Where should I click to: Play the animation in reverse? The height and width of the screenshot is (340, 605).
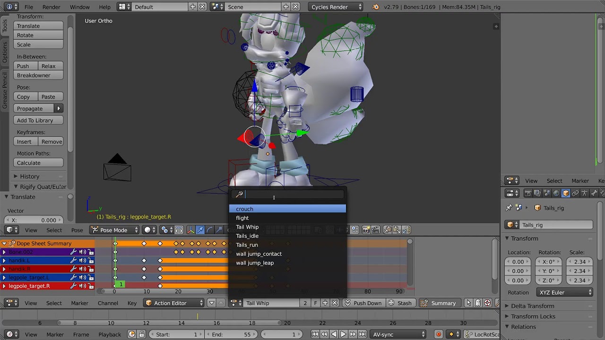[334, 334]
